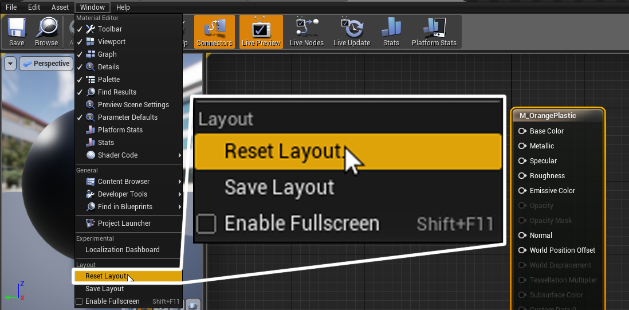This screenshot has width=629, height=310.
Task: Expand the Developer Tools submenu
Action: [x=128, y=194]
